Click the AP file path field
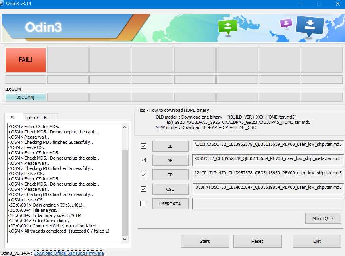The image size is (345, 256). (268, 160)
